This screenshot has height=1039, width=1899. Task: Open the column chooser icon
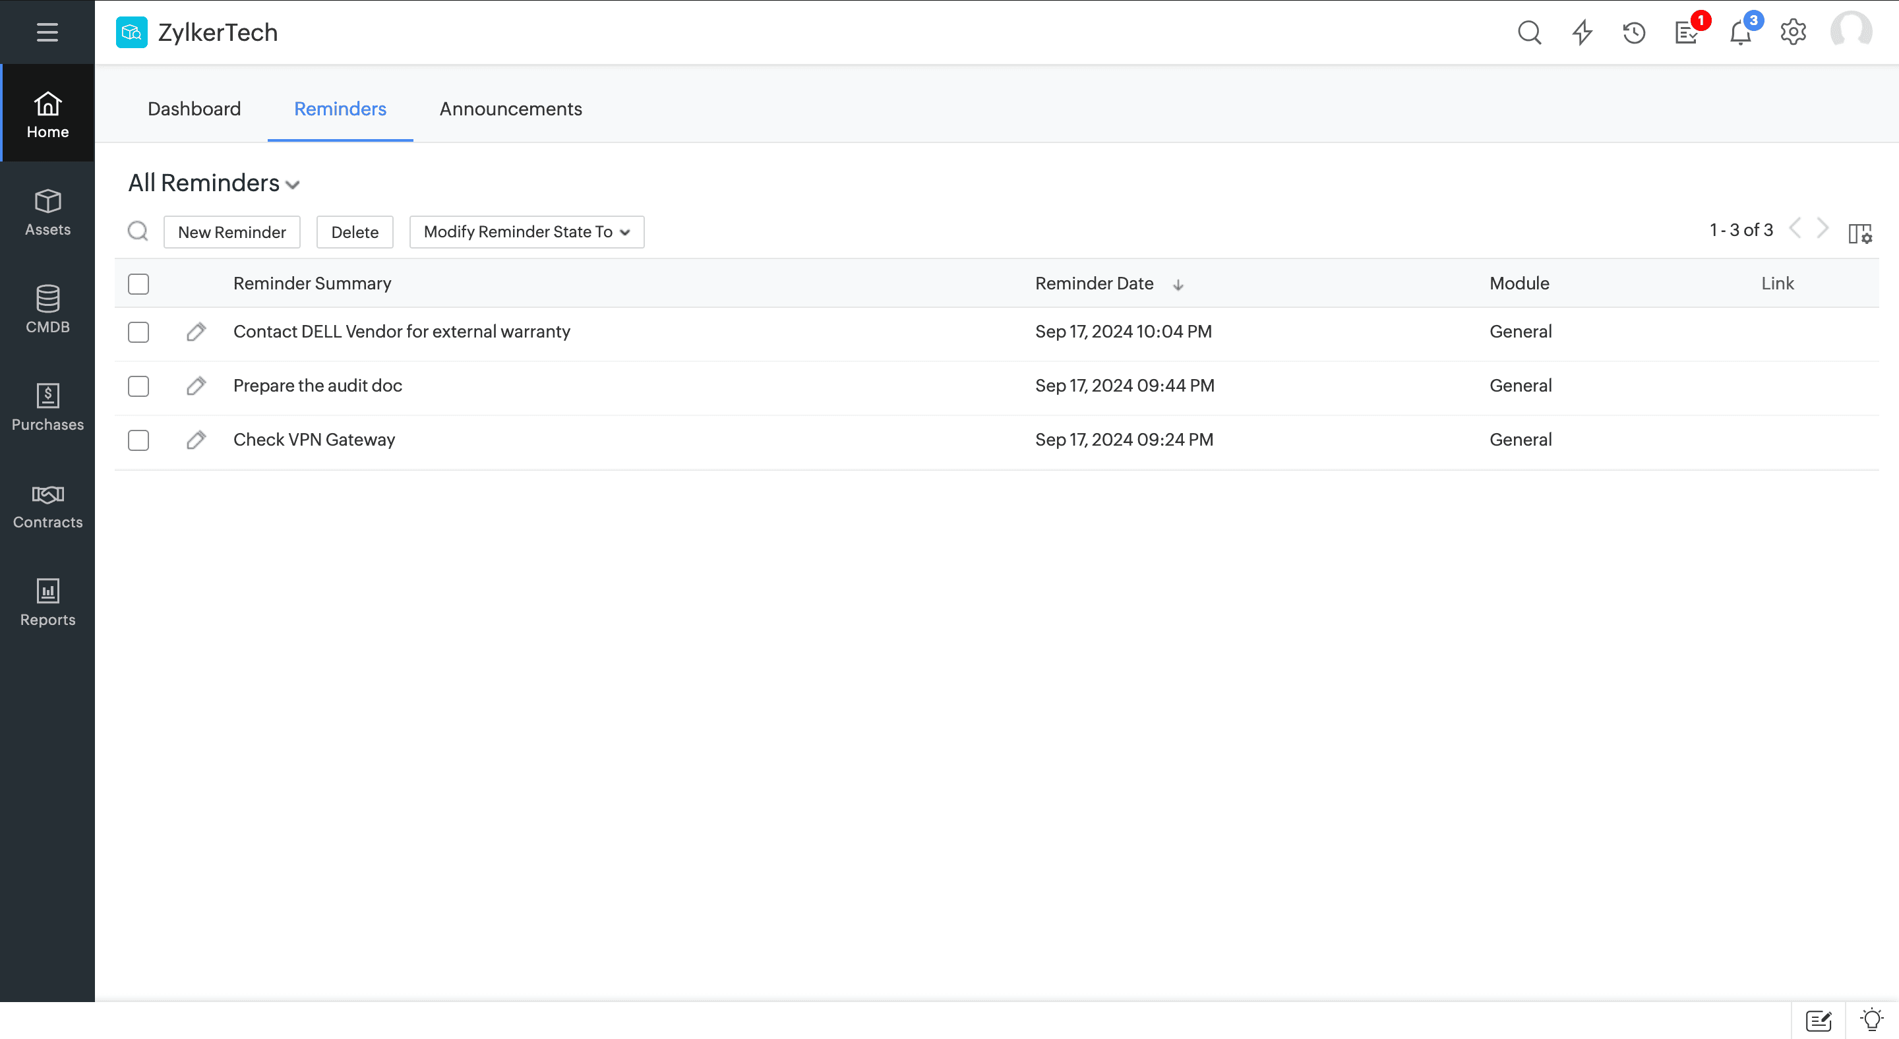(x=1859, y=233)
